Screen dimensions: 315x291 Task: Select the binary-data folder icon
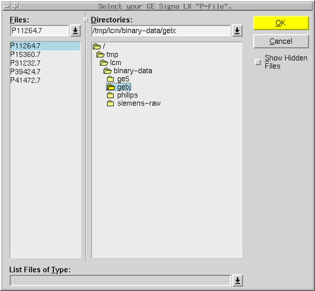point(107,71)
